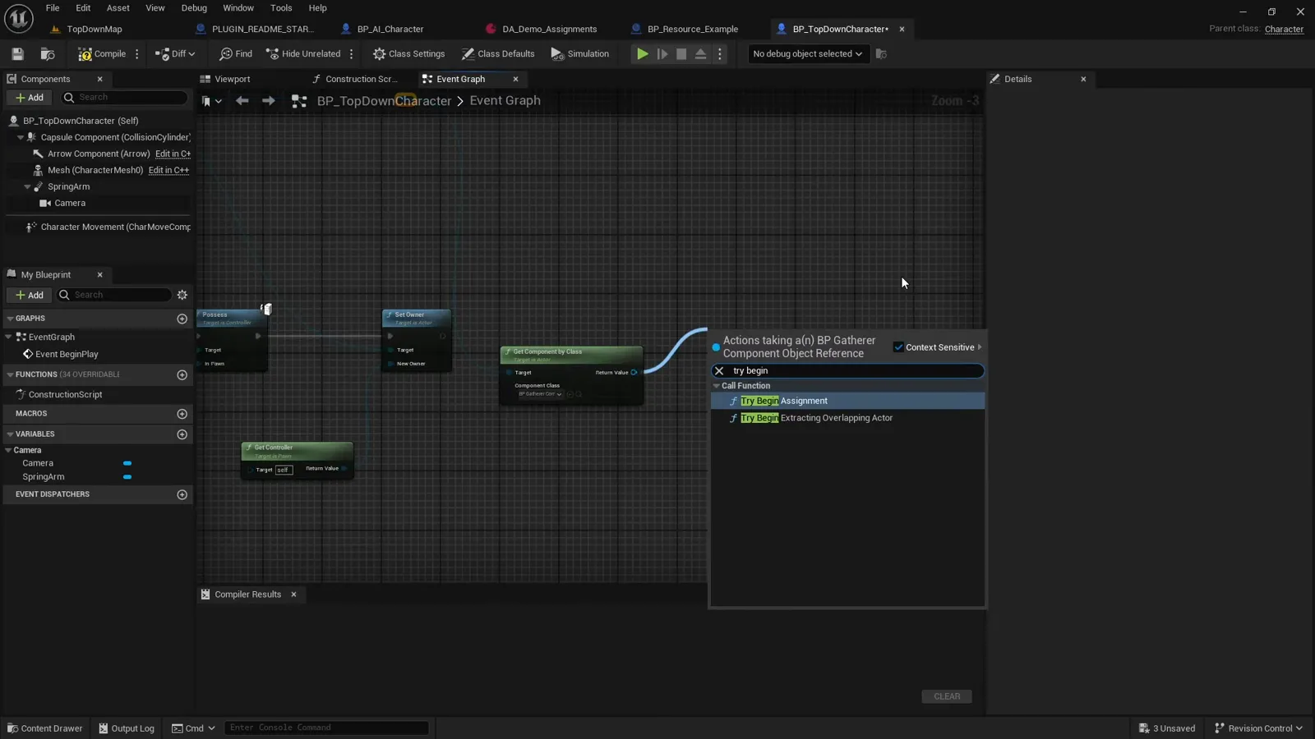
Task: Click the debug object find icon
Action: click(881, 54)
